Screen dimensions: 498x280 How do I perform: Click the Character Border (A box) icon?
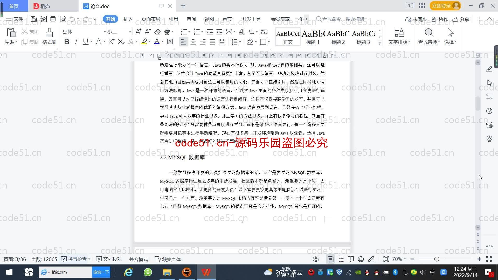[170, 41]
